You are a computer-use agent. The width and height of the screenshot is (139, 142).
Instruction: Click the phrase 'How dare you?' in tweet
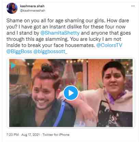click(x=68, y=24)
